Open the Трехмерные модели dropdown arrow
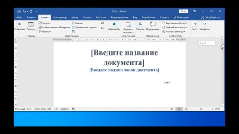Image resolution: width=239 pixels, height=134 pixels. (x=99, y=27)
